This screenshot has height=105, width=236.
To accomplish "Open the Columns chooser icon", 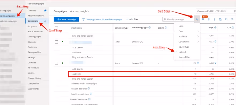I will (203, 20).
